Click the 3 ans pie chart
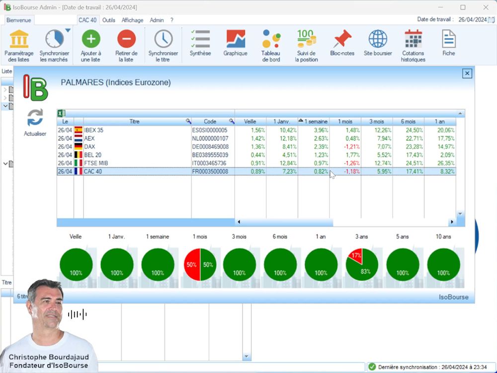 [362, 264]
